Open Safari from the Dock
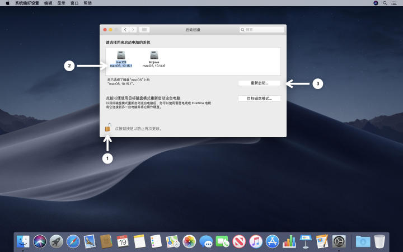This screenshot has height=252, width=403. tap(73, 241)
